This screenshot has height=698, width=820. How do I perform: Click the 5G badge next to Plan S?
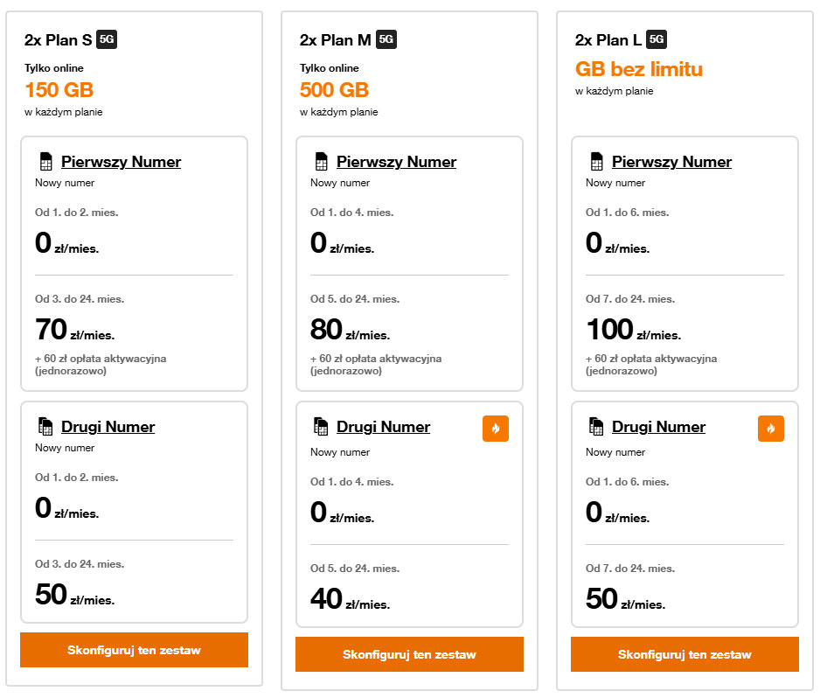107,39
